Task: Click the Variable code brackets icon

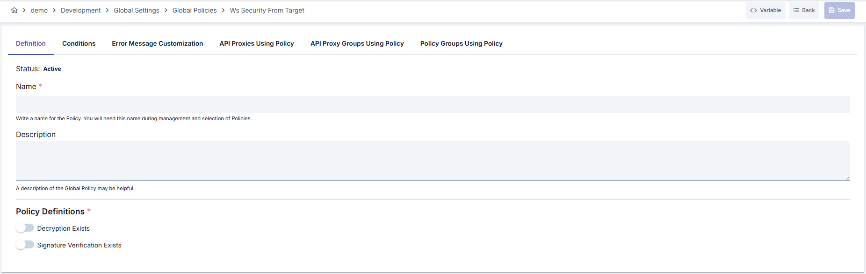Action: coord(753,10)
